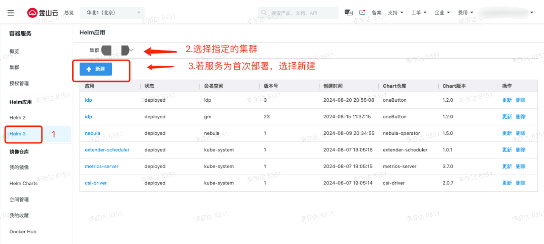Open the 工单 dropdown menu
This screenshot has height=244, width=544.
tap(419, 13)
